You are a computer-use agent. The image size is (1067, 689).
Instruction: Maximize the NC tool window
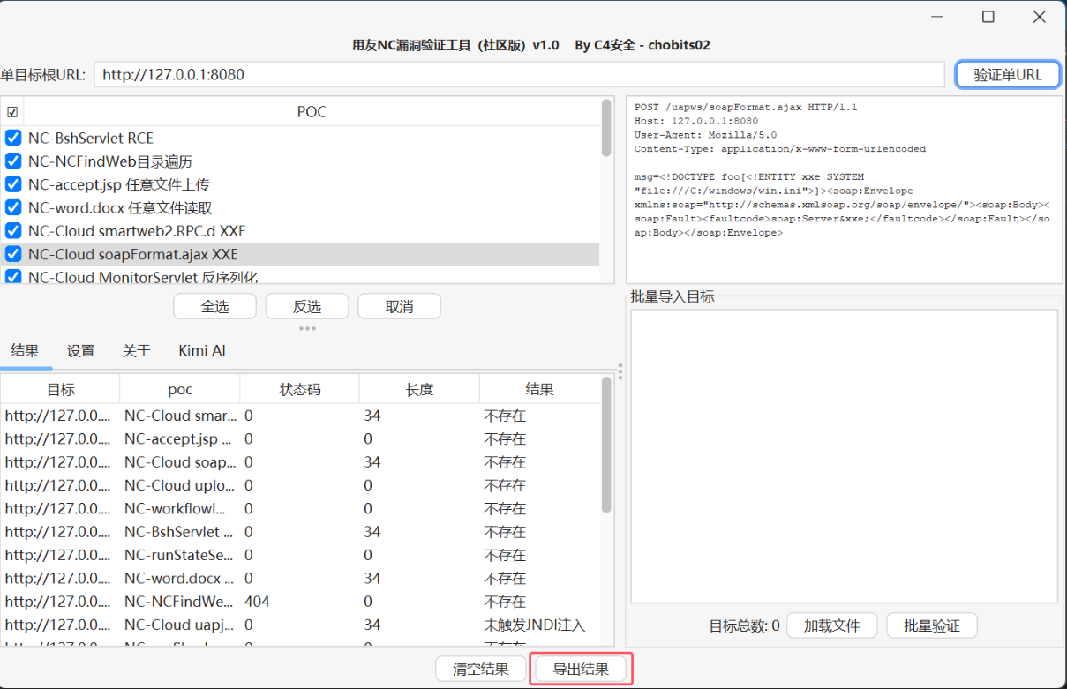988,17
